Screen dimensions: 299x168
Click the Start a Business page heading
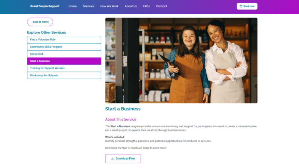pos(123,109)
